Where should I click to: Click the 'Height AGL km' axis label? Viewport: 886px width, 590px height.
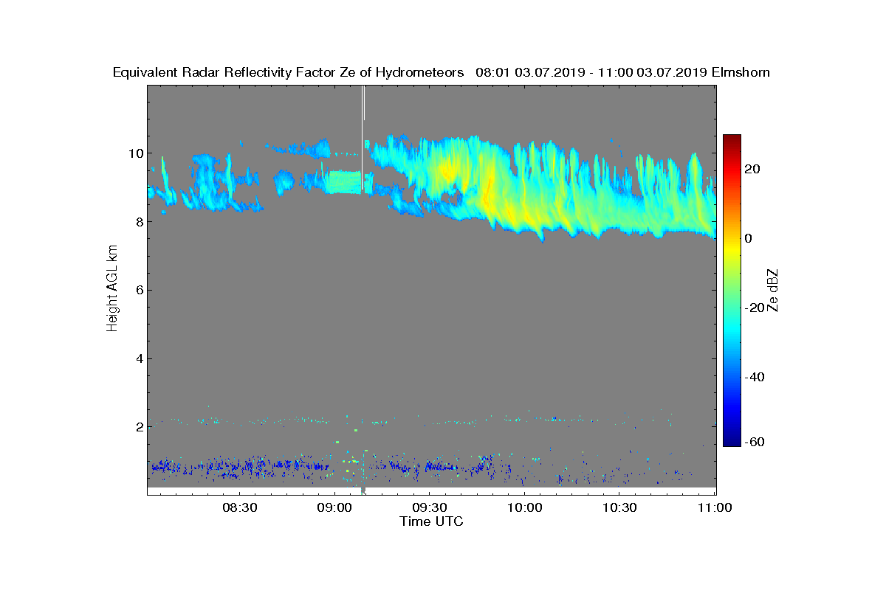click(x=112, y=289)
